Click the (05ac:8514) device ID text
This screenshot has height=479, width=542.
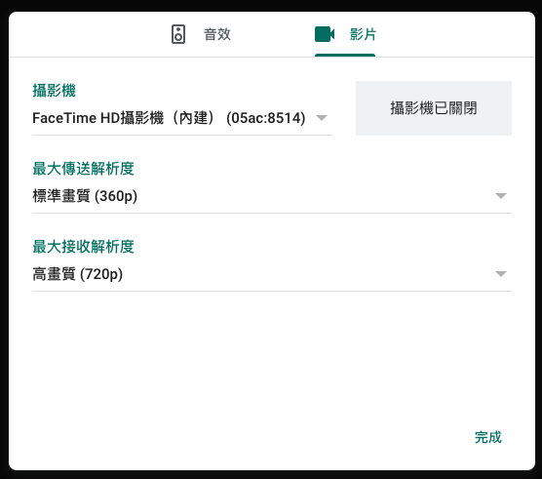coord(266,118)
